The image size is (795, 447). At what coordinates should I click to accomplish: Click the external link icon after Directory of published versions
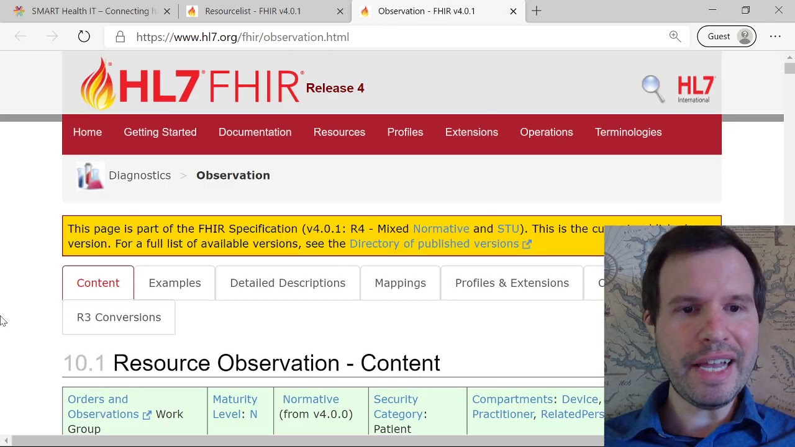(527, 244)
